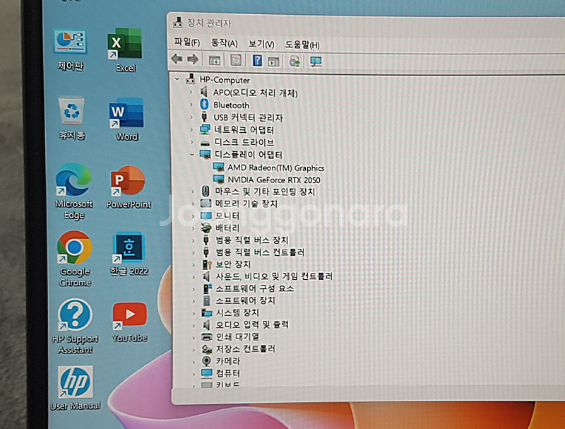Scan for hardware changes via monitor icon
Image resolution: width=565 pixels, height=429 pixels.
pos(316,61)
